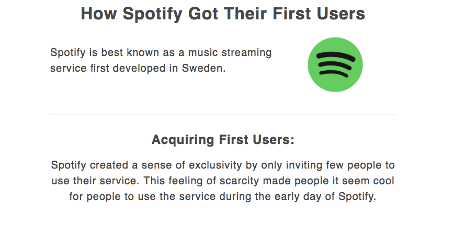453x234 pixels.
Task: Click the black sound waves inside the Spotify logo
Action: 336,64
